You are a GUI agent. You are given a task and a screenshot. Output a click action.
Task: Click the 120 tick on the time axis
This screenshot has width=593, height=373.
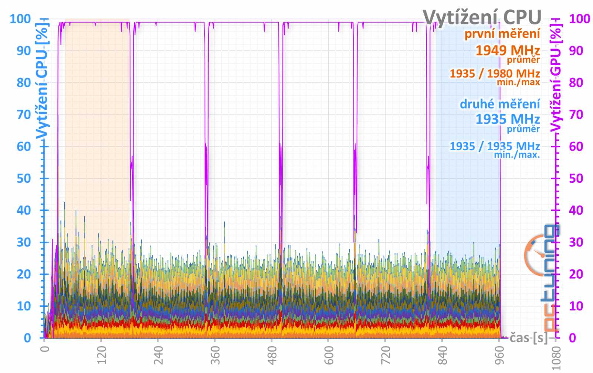pos(101,355)
